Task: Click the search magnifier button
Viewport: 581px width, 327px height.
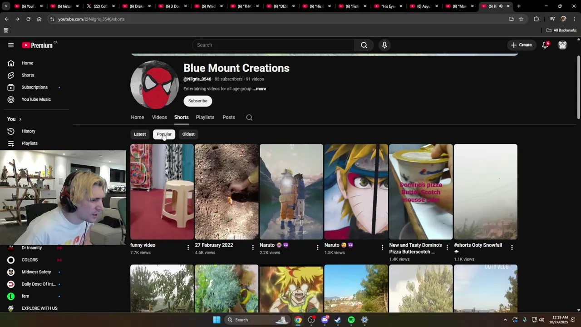Action: coord(364,45)
